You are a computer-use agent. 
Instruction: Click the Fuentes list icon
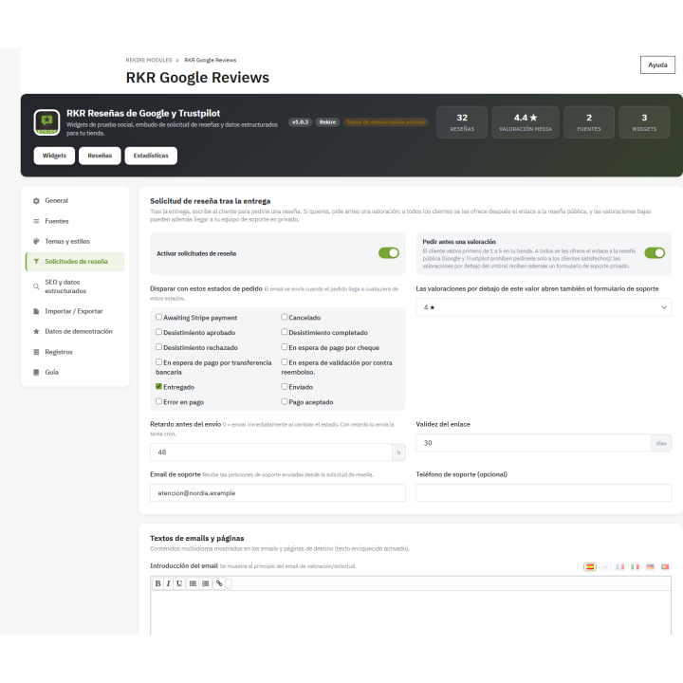pyautogui.click(x=36, y=221)
